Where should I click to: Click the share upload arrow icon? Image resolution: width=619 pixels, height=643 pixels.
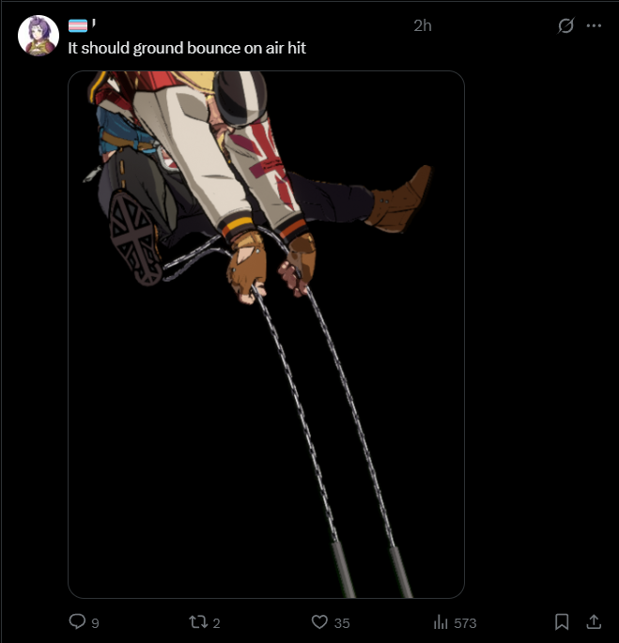[x=594, y=621]
